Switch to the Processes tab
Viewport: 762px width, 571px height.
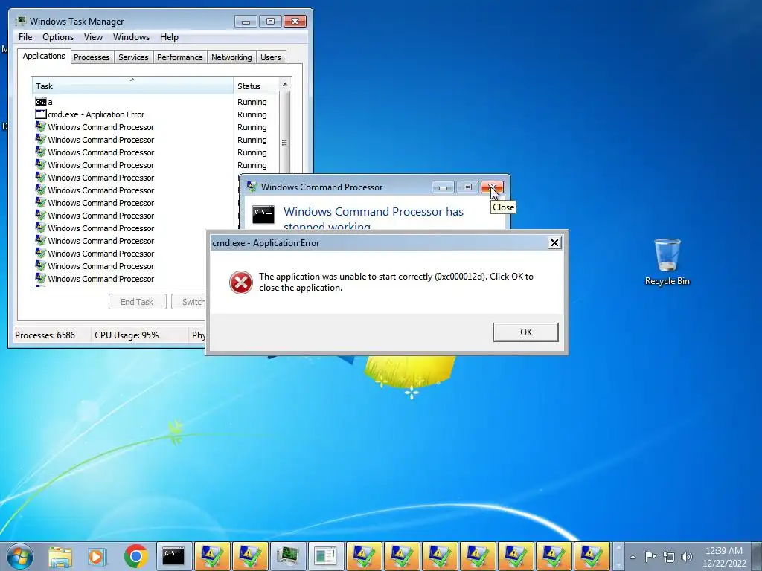click(92, 57)
